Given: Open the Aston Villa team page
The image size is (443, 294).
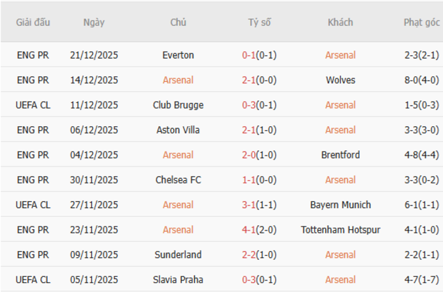Looking at the screenshot, I should (x=179, y=130).
